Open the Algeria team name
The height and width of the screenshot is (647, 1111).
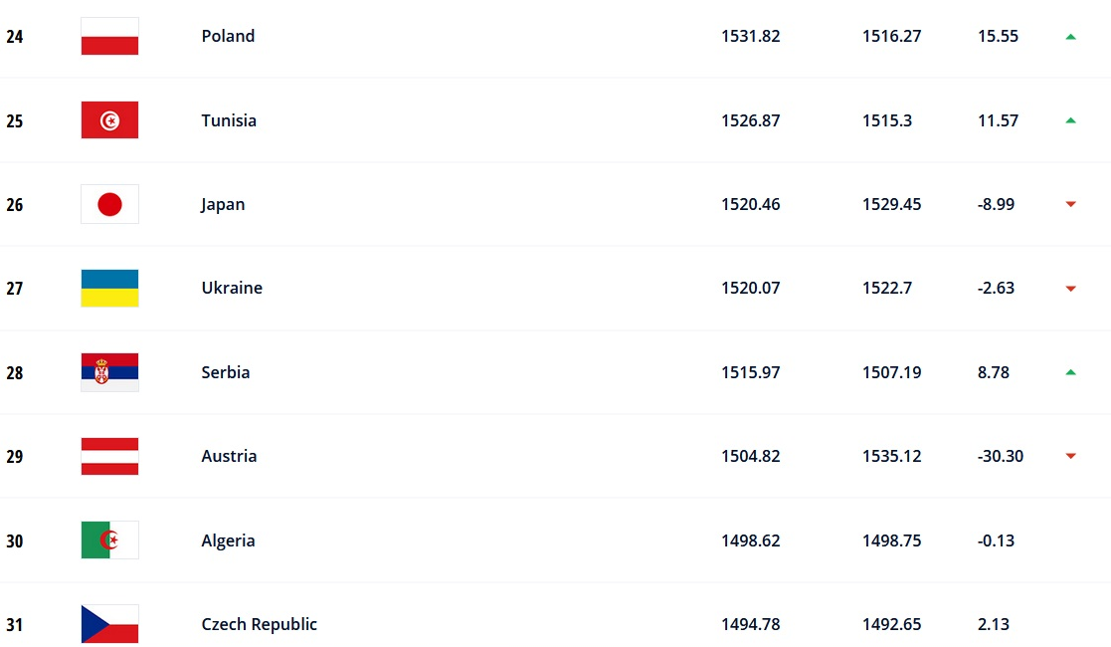click(228, 540)
